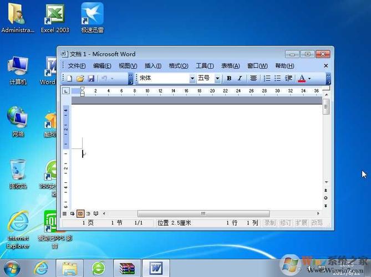Expand the standard toolbar options chevron
Viewport: 371px width, 277px height.
(x=131, y=79)
